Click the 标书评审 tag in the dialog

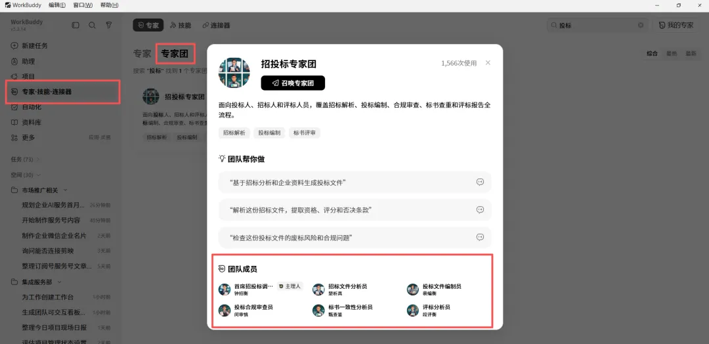[305, 133]
